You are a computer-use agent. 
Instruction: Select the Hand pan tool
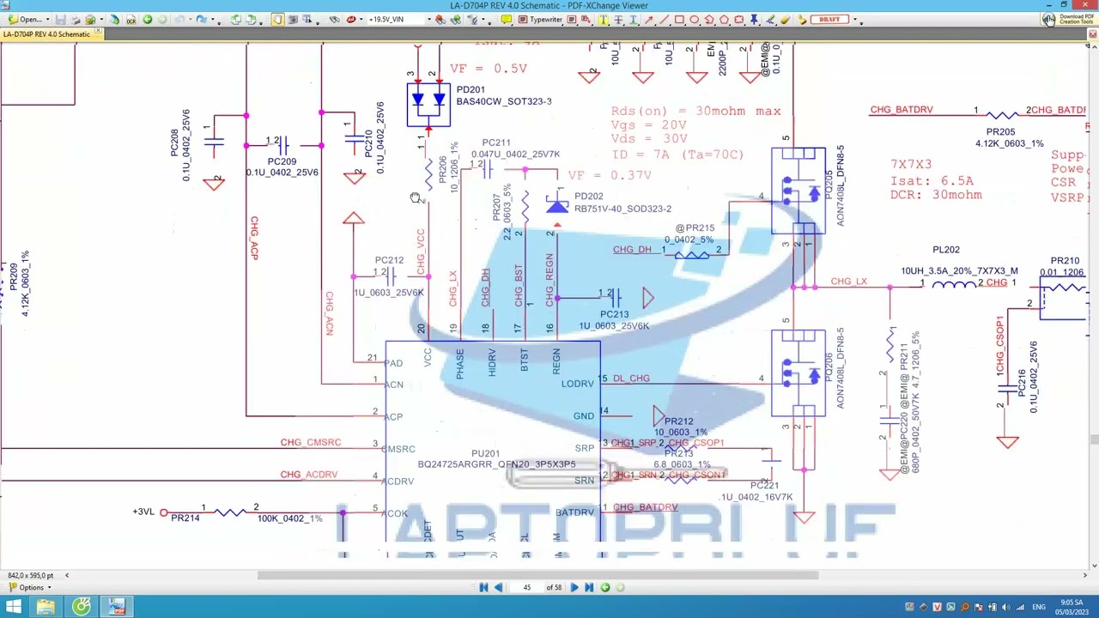pos(277,19)
